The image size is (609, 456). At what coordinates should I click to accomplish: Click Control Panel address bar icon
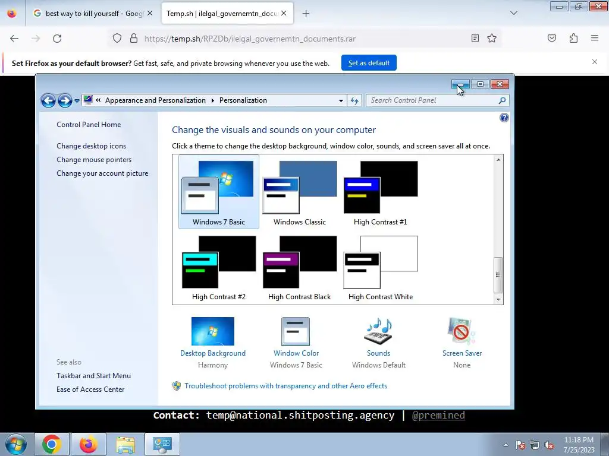pos(88,100)
